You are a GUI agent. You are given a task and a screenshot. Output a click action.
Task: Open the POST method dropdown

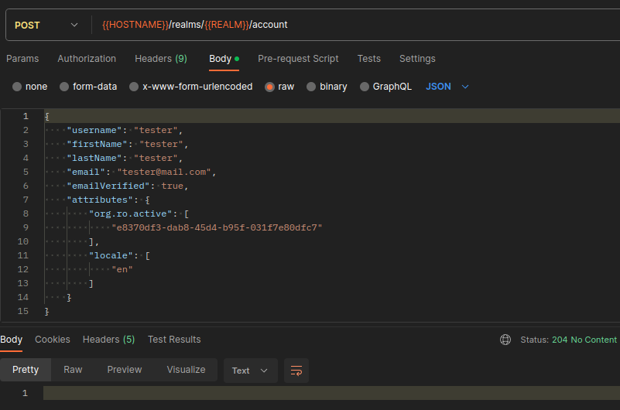pyautogui.click(x=46, y=25)
